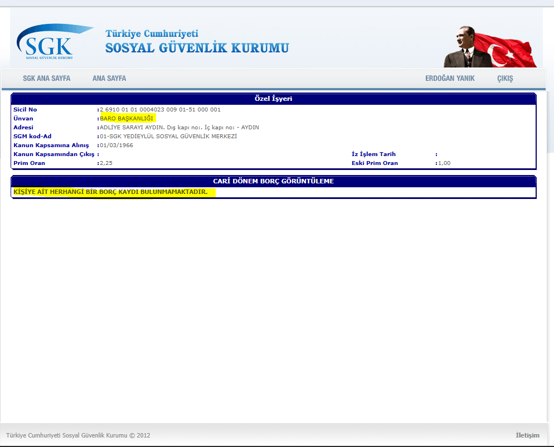Click Eski Prim Oran value 1,00
Image resolution: width=554 pixels, height=447 pixels.
tap(444, 163)
